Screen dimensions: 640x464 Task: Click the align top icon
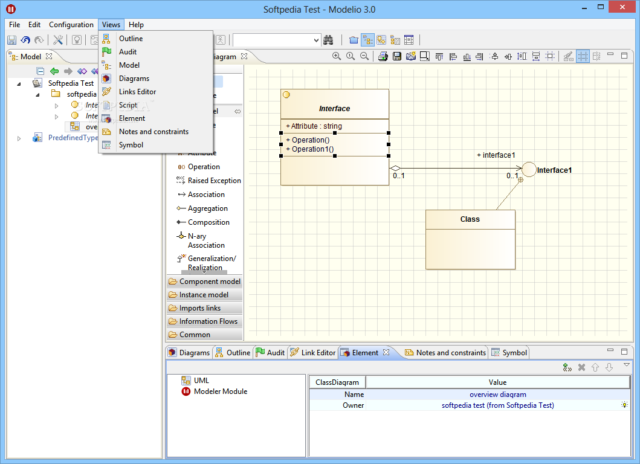(439, 56)
